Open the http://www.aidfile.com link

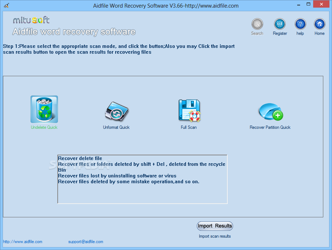click(x=23, y=242)
